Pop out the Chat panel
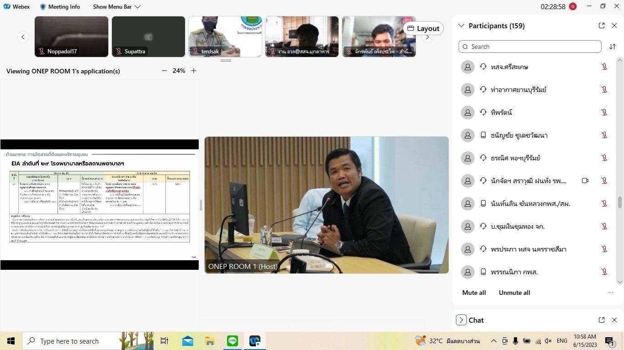624x350 pixels. point(602,320)
